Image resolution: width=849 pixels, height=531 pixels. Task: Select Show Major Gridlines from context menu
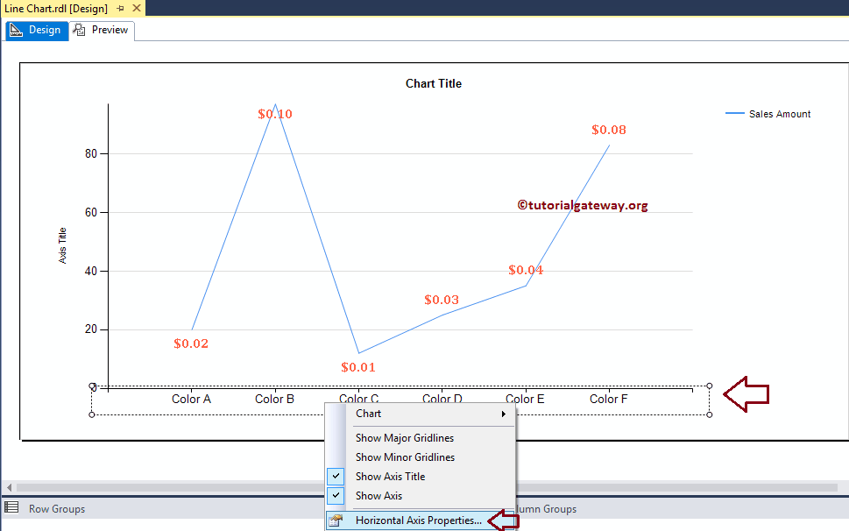tap(404, 437)
